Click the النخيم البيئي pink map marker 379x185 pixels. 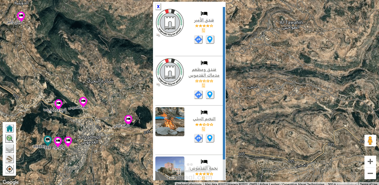[x=128, y=120]
